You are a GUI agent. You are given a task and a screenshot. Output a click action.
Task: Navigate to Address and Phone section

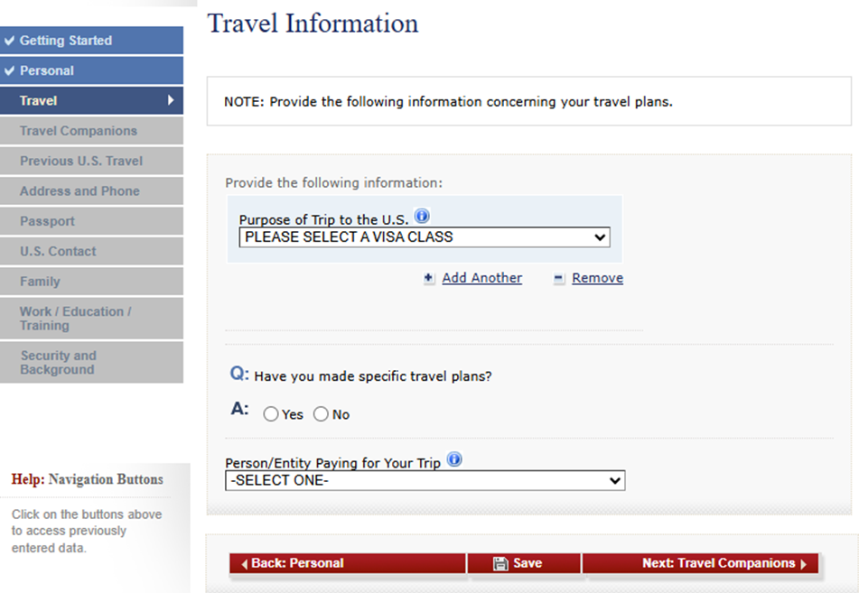click(x=79, y=191)
